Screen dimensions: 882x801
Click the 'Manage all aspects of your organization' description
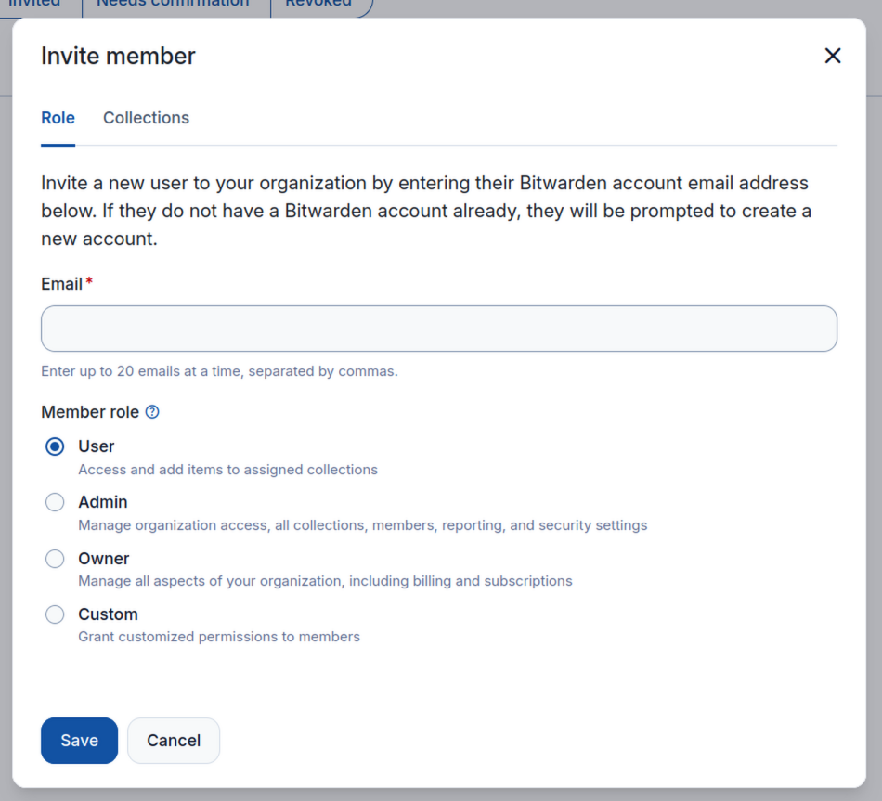coord(325,581)
